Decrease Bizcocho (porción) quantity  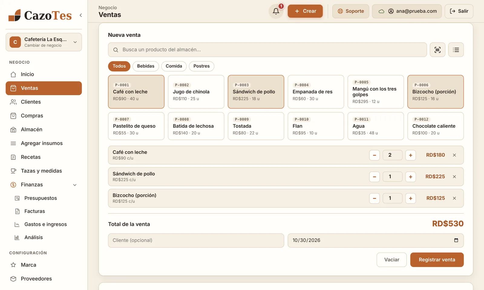[x=374, y=198]
